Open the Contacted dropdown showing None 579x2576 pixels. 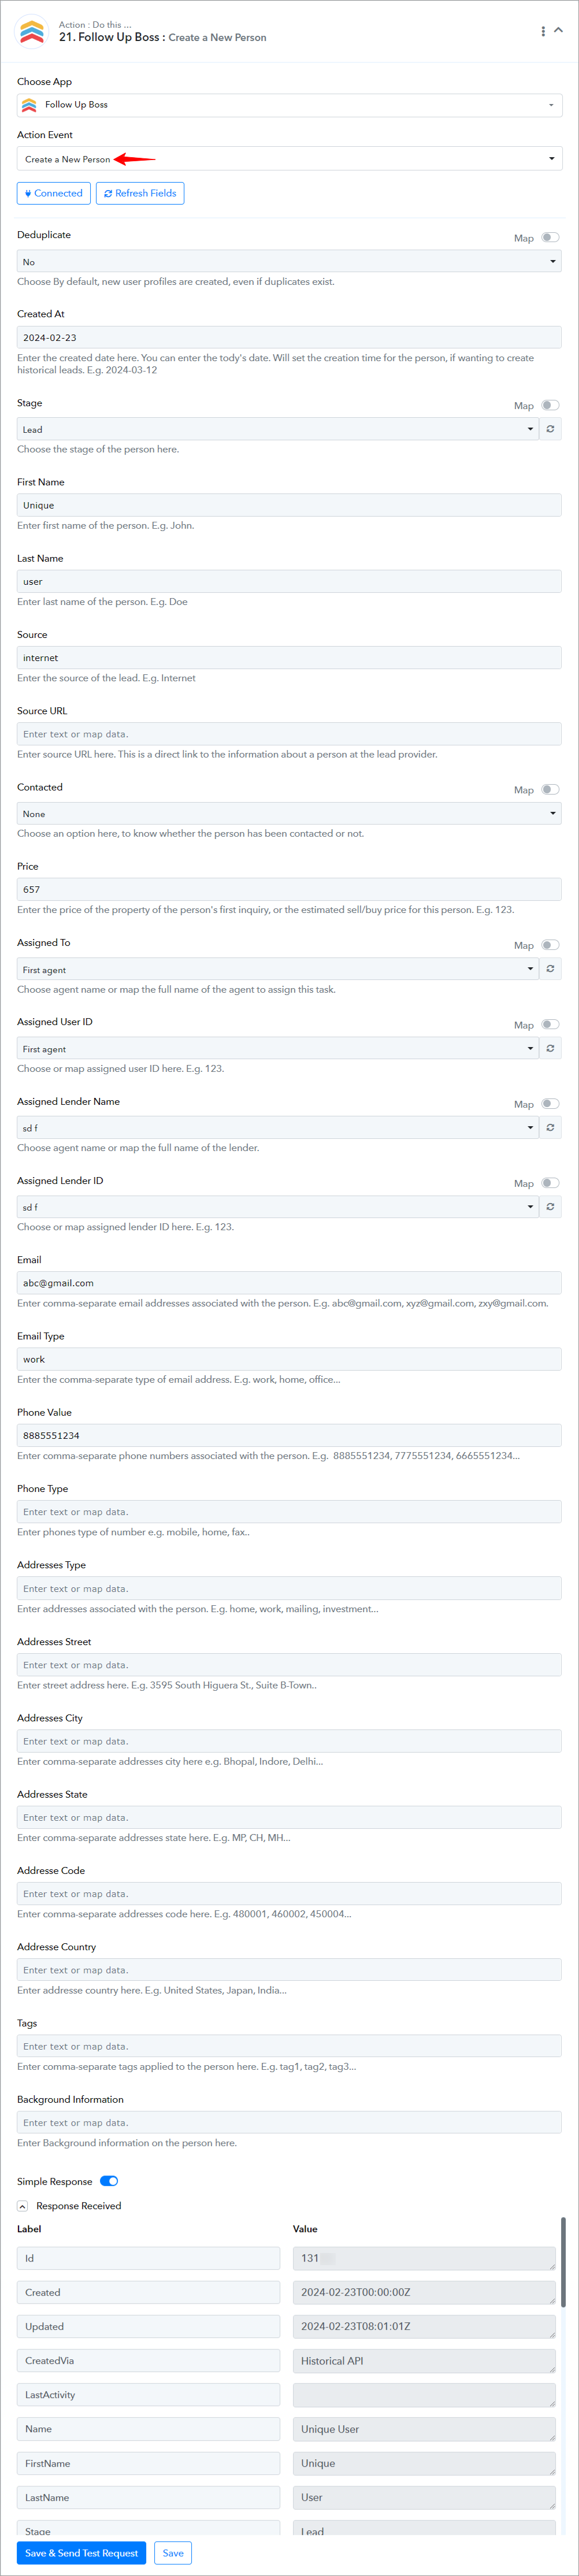click(x=289, y=814)
